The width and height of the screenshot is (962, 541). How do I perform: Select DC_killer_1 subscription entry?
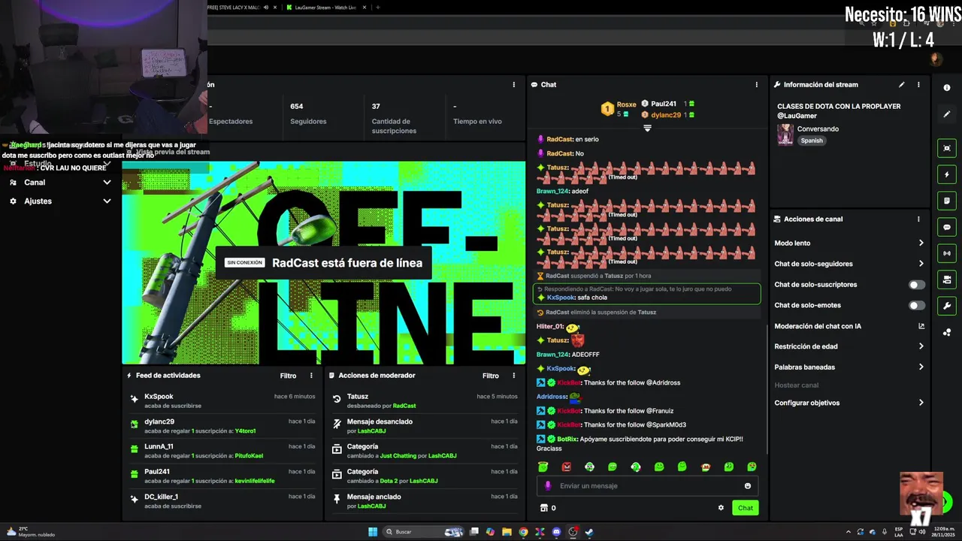(222, 501)
